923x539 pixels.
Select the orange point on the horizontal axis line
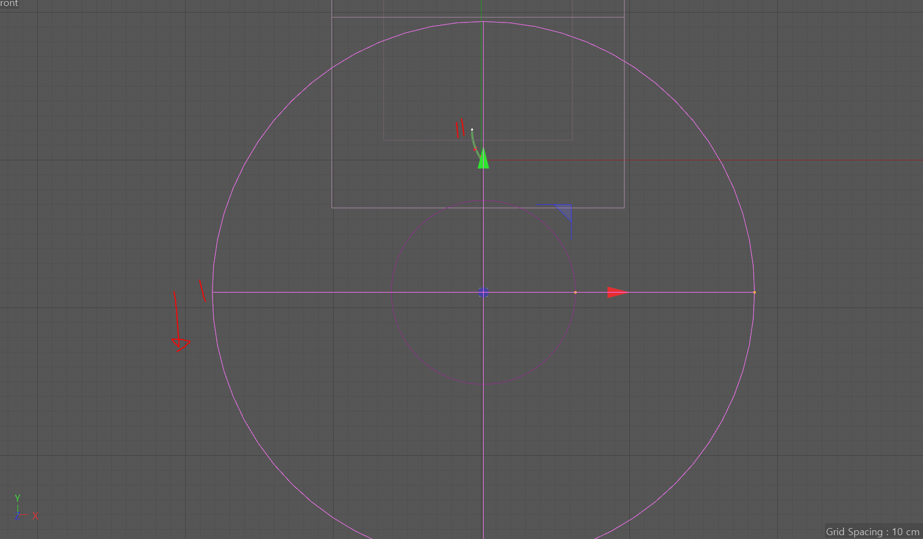(x=575, y=292)
